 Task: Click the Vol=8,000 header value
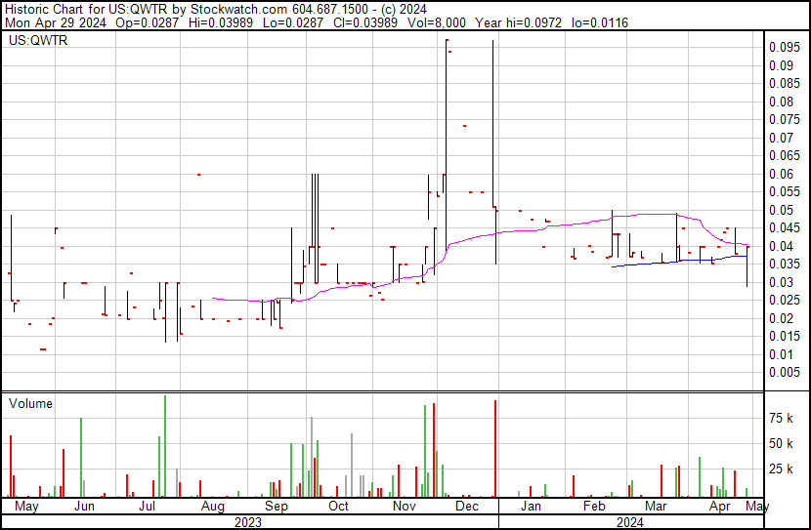437,23
